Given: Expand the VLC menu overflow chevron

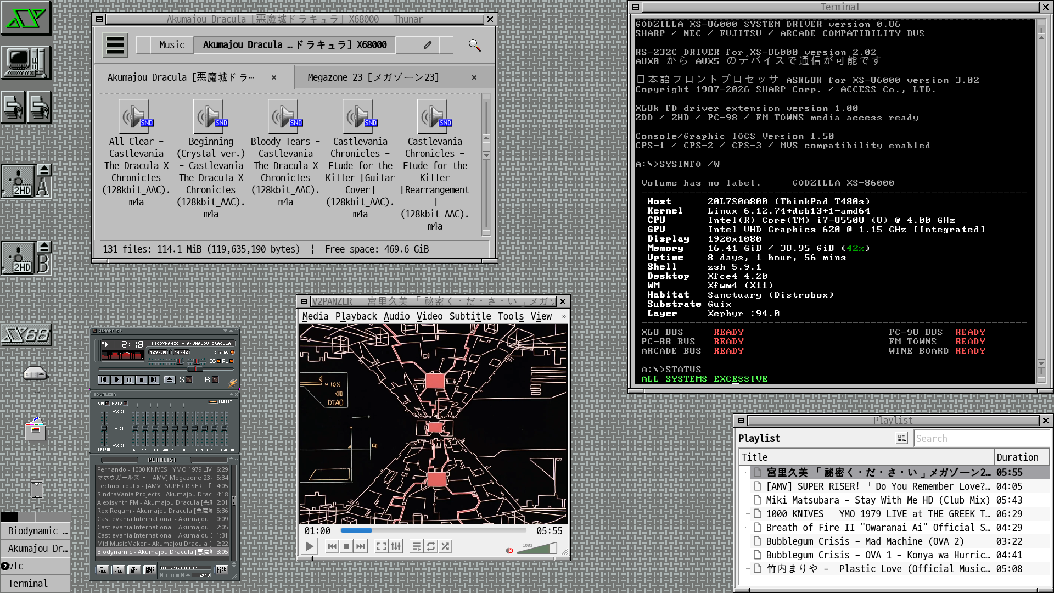Looking at the screenshot, I should click(563, 316).
